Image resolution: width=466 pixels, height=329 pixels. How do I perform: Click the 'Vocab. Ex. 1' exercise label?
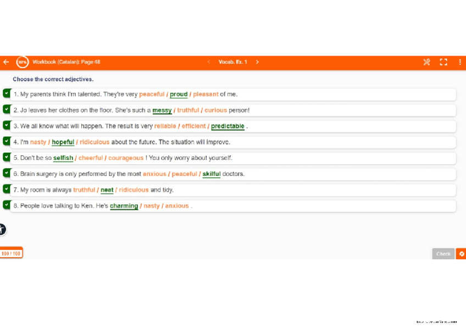point(232,62)
